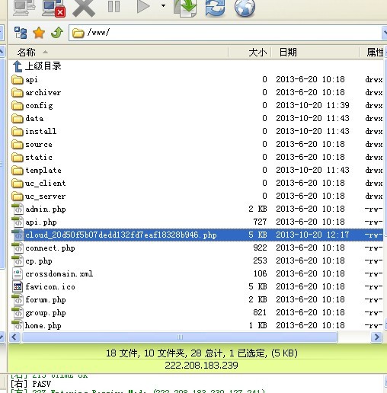Viewport: 387px width, 393px height.
Task: Click the pause transfer icon
Action: click(x=114, y=7)
